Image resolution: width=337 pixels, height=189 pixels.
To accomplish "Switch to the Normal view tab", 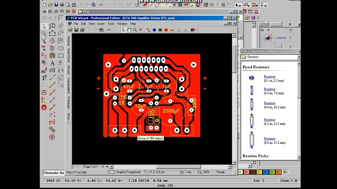I will pyautogui.click(x=68, y=41).
